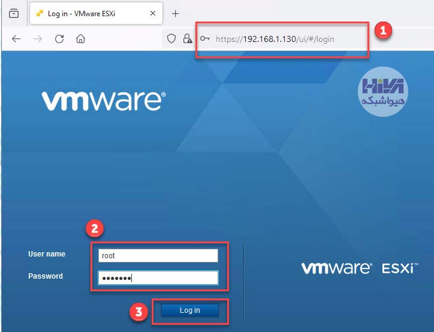Image resolution: width=434 pixels, height=332 pixels.
Task: Close the Log in - VMware ESXi tab
Action: coord(152,13)
